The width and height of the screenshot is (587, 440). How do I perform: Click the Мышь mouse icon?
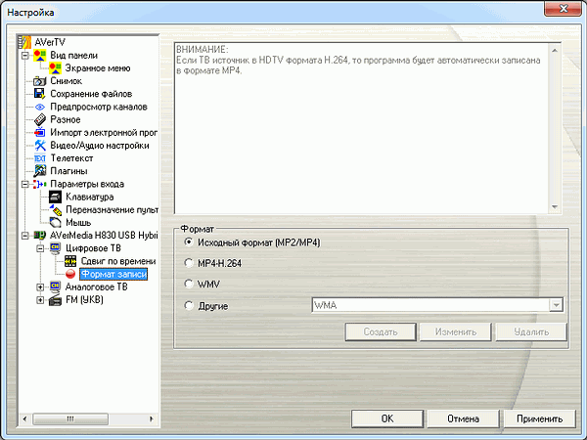click(56, 223)
